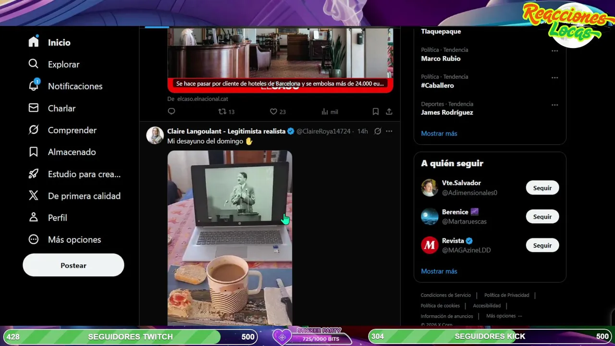This screenshot has height=346, width=615.
Task: Go to Notificaciones in sidebar
Action: point(75,86)
